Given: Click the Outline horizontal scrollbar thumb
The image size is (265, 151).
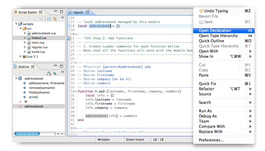Looking at the screenshot, I should 27,133.
